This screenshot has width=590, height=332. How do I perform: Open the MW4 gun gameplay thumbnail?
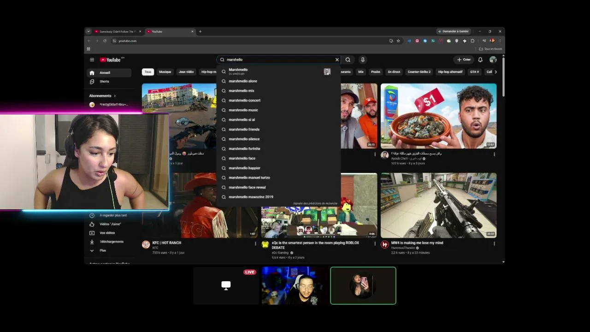438,205
